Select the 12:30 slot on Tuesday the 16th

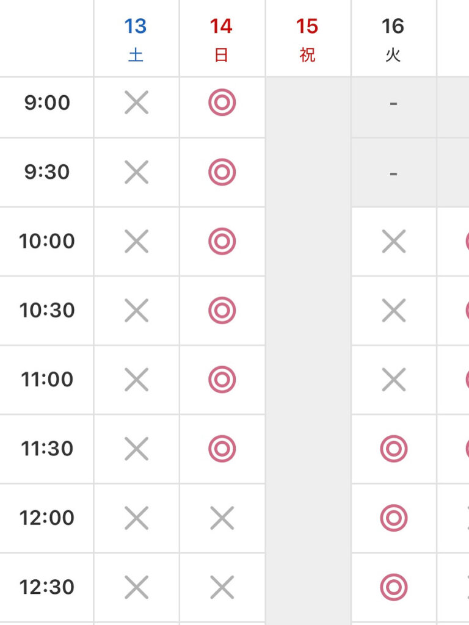click(394, 587)
